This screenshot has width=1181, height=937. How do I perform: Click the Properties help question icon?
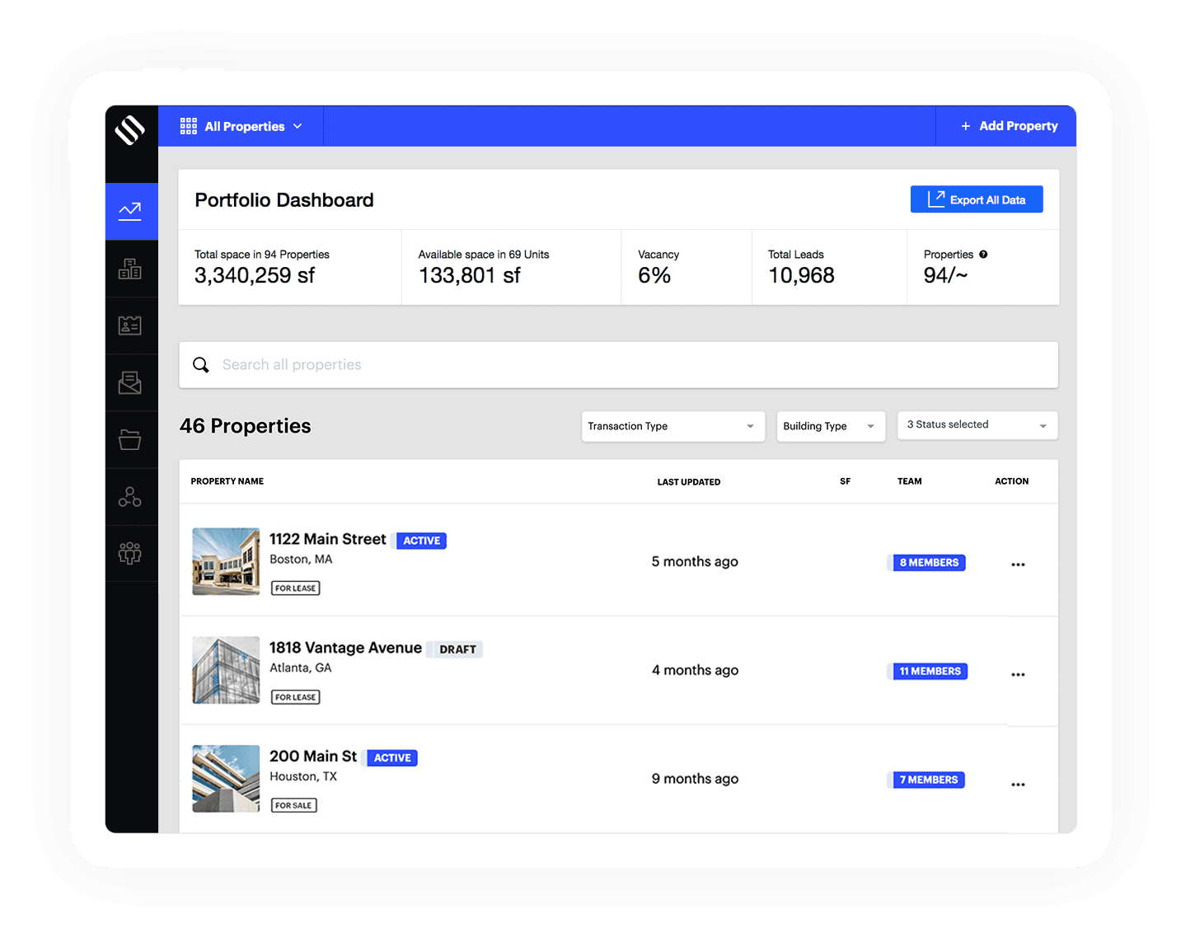point(983,255)
